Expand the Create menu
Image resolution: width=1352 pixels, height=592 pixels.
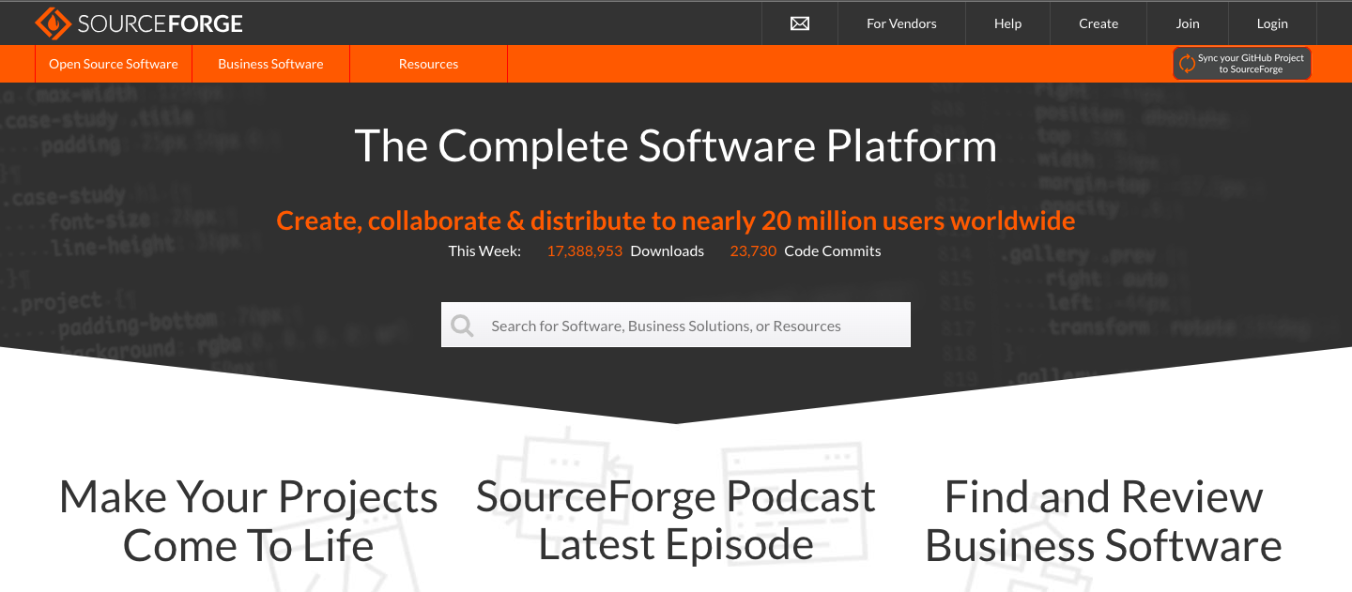(1098, 23)
